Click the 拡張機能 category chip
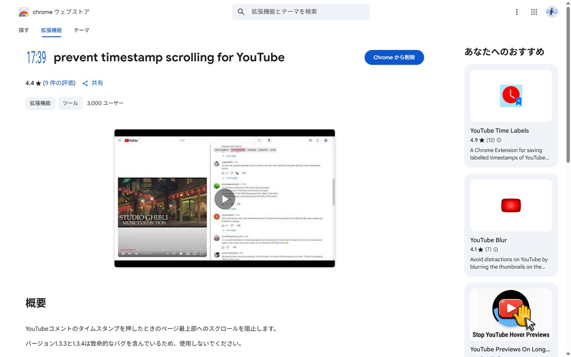 click(x=40, y=103)
